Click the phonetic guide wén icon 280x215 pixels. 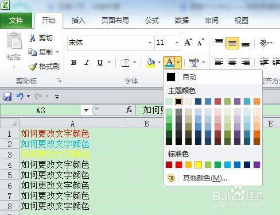click(194, 63)
